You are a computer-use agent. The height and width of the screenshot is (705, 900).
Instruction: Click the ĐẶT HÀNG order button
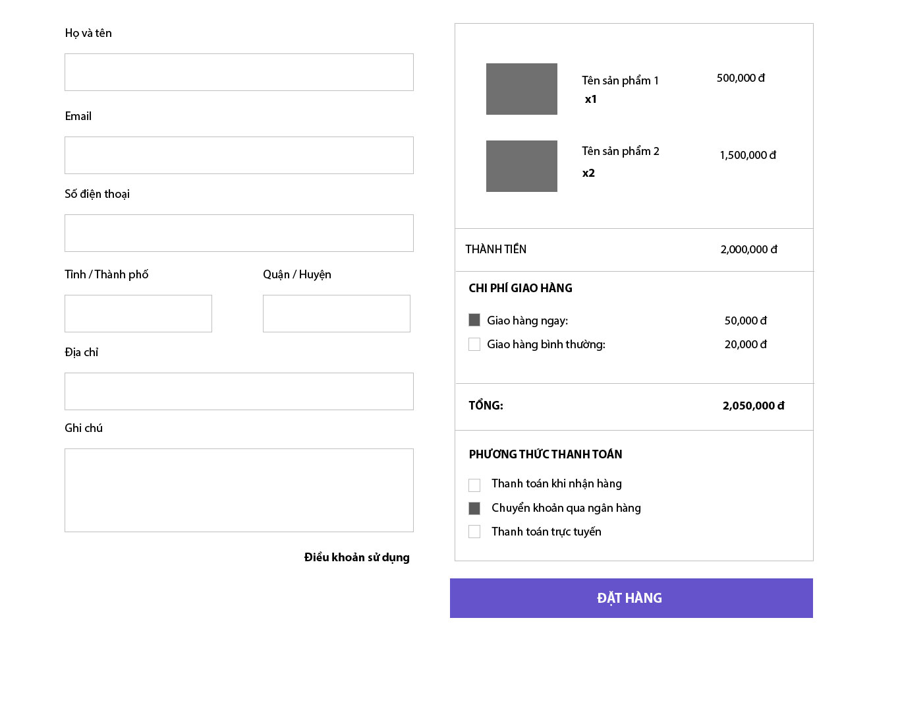point(631,598)
